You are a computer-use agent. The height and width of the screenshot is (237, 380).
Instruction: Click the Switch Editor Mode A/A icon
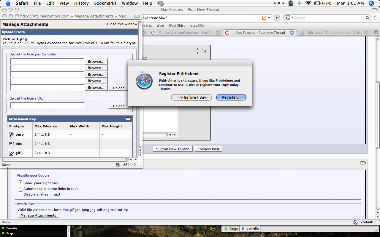[204, 51]
